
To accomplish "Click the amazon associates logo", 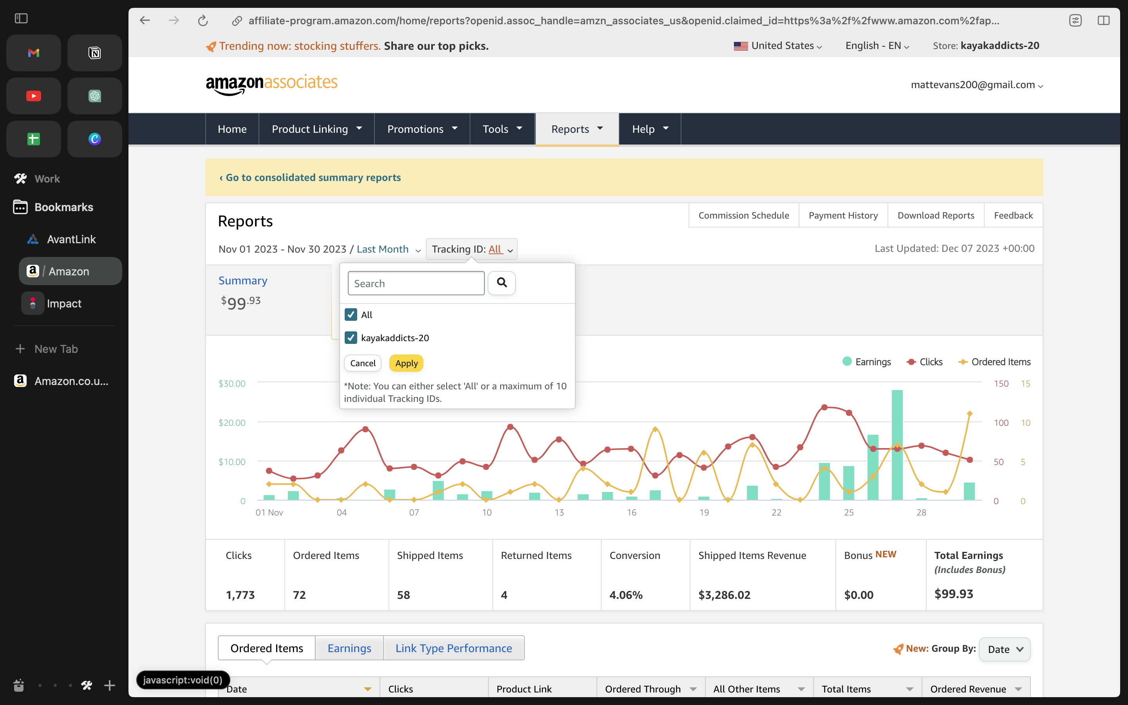I will [x=272, y=84].
